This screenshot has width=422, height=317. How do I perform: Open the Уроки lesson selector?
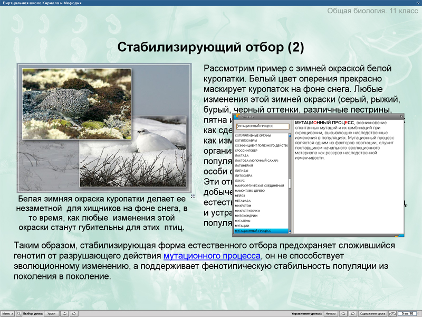(x=51, y=313)
